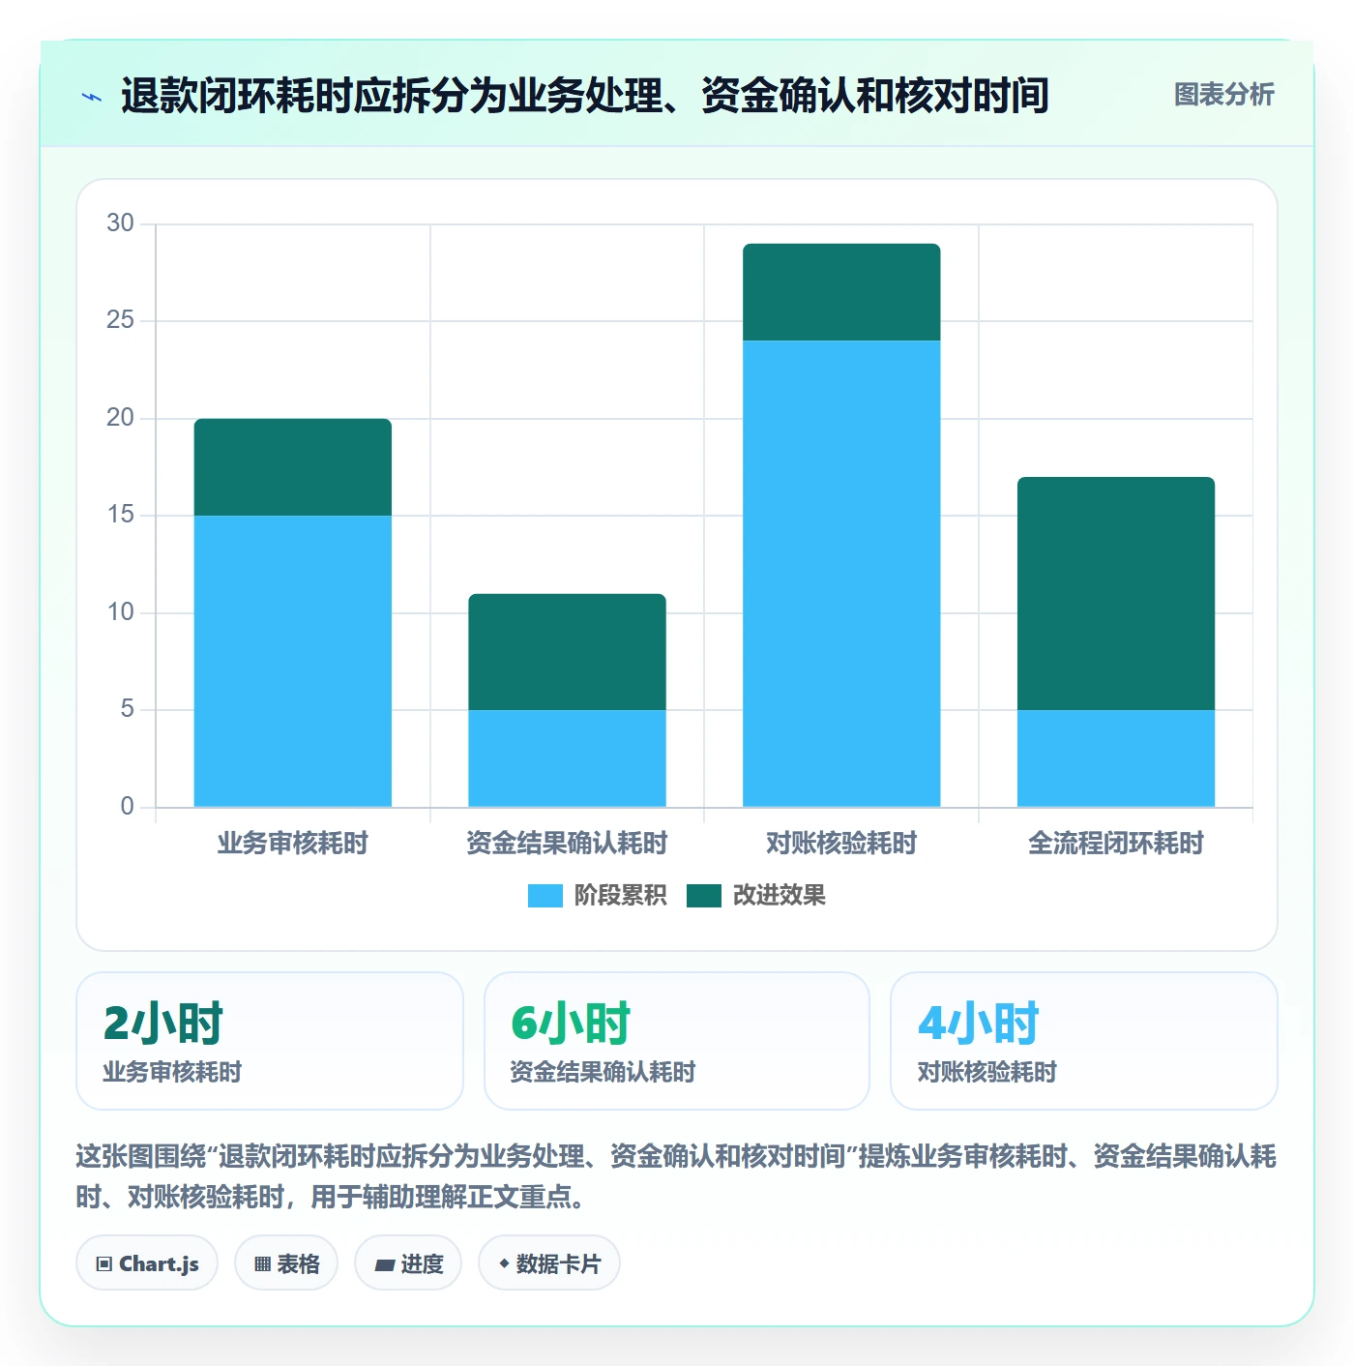The image size is (1354, 1366).
Task: Click the 阶段累积 legend text
Action: coord(620,896)
